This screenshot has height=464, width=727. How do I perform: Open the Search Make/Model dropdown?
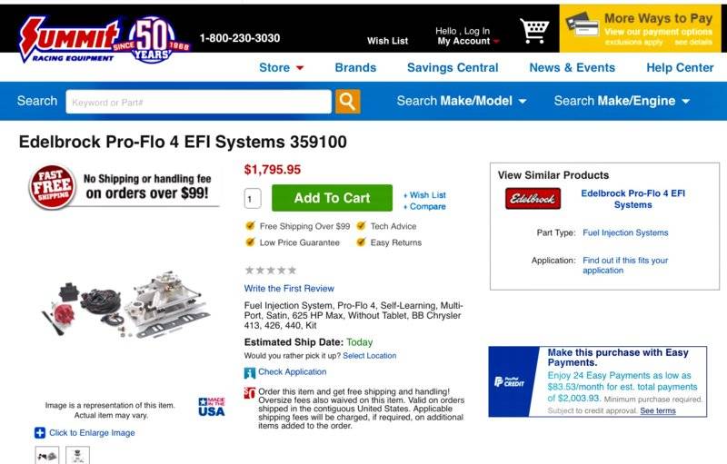(462, 101)
